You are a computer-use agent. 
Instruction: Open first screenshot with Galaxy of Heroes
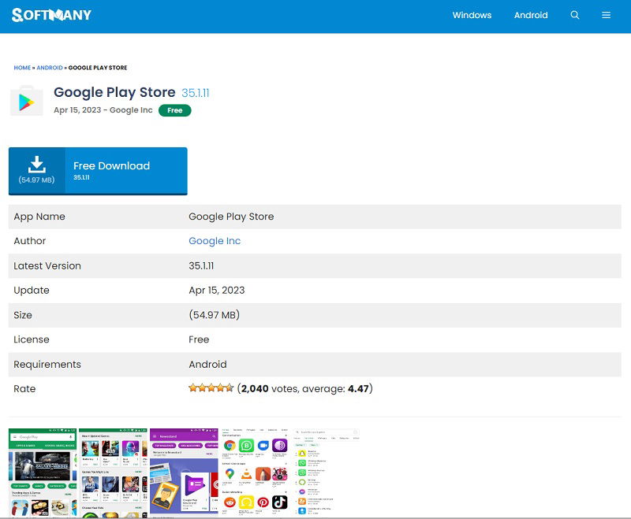[x=43, y=472]
